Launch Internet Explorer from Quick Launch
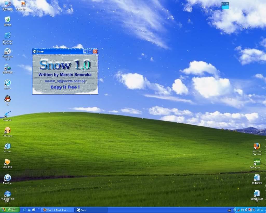Screen dimensions: 266x213 pos(24,210)
